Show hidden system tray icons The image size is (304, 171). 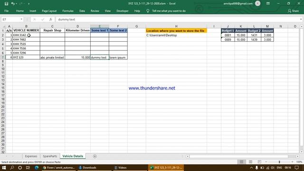tap(251, 168)
